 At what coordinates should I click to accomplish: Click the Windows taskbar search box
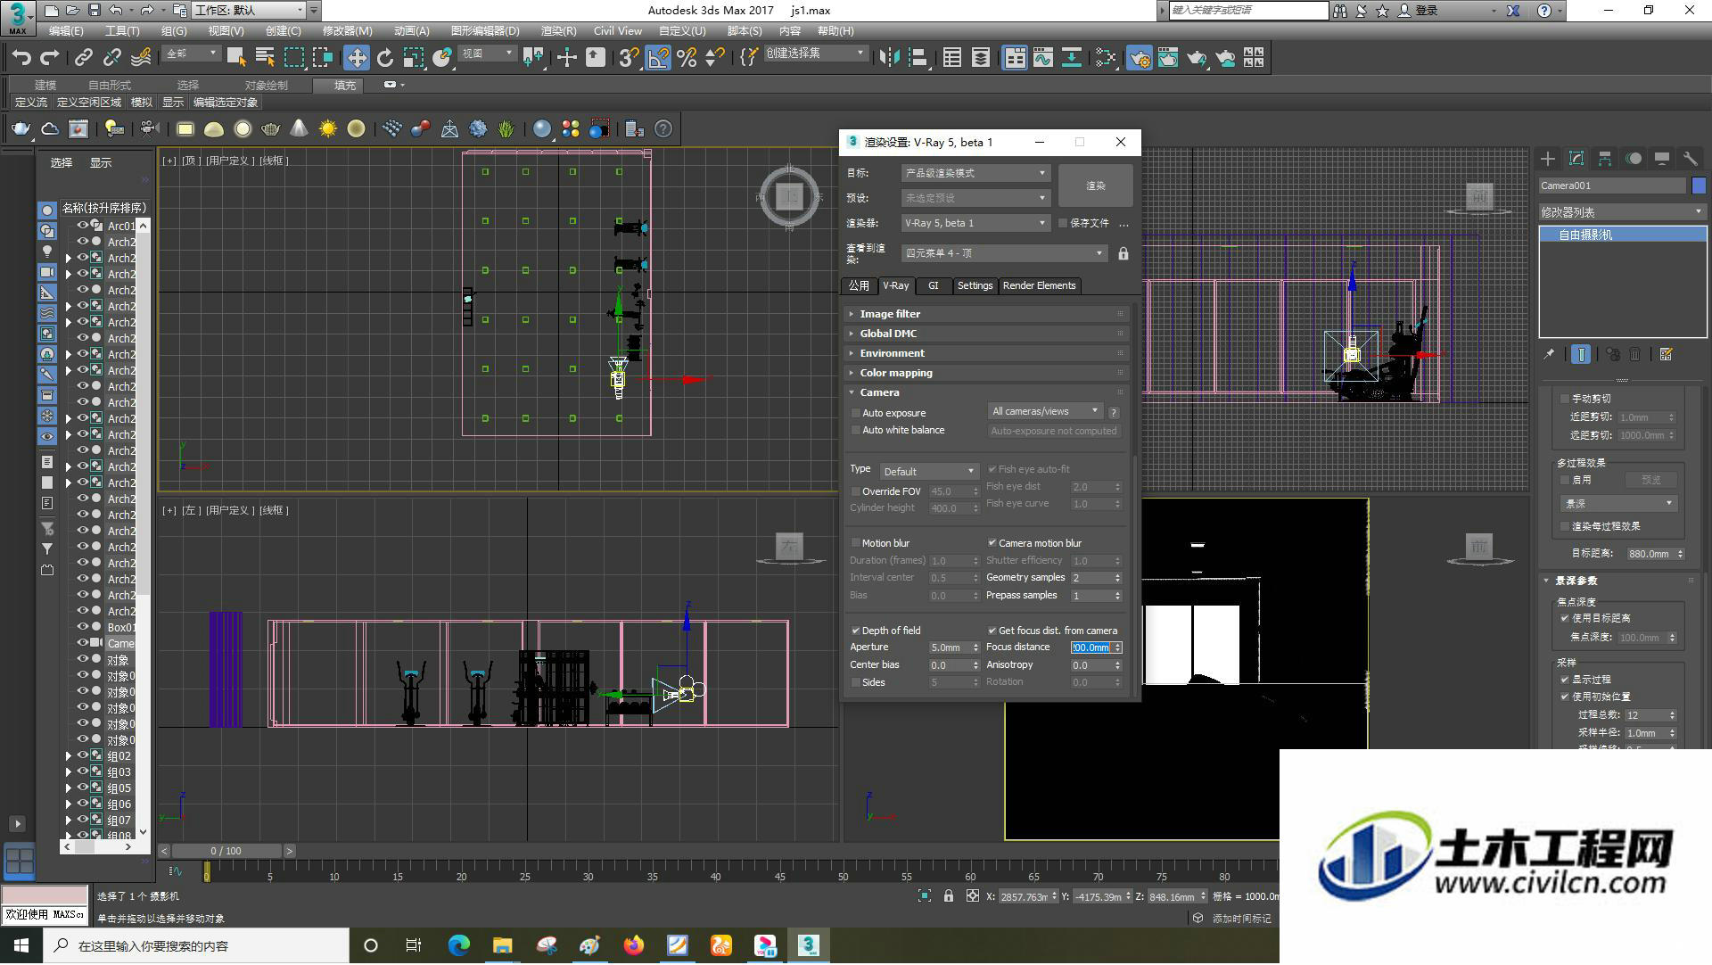click(x=196, y=946)
